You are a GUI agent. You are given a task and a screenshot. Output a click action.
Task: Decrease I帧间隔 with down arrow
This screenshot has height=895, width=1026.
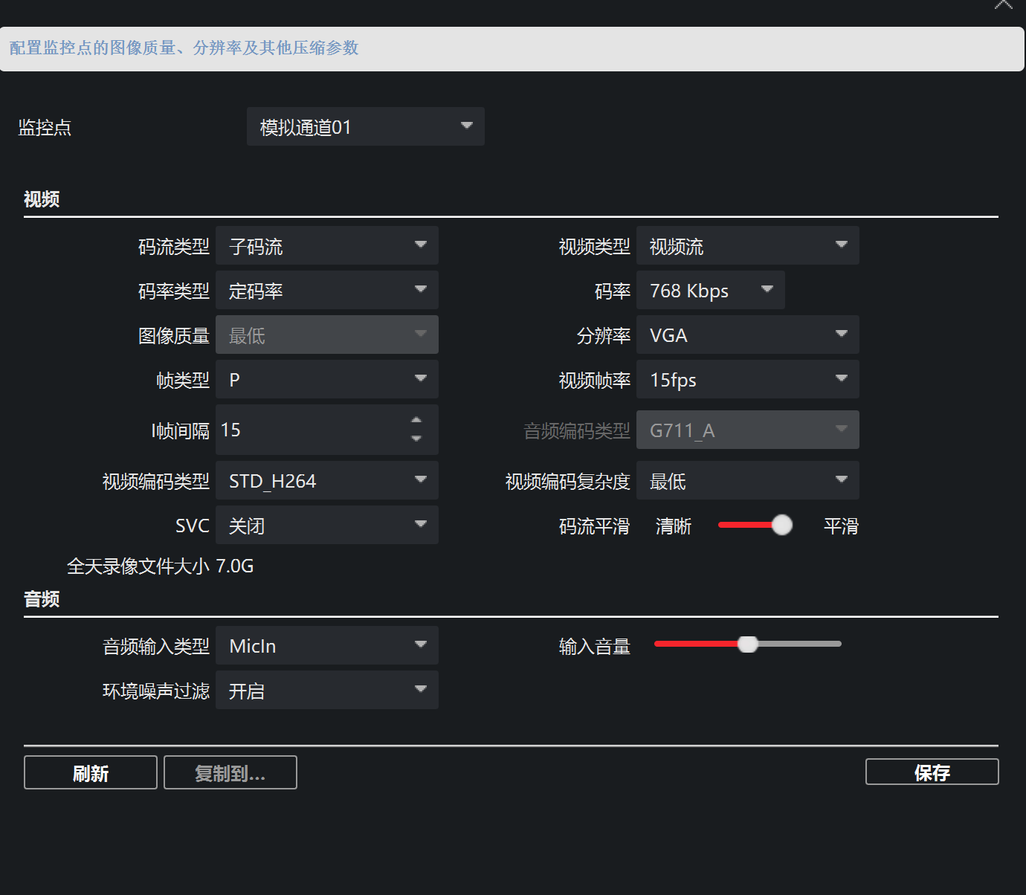pyautogui.click(x=416, y=439)
